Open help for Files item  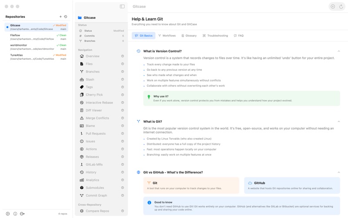pyautogui.click(x=123, y=64)
